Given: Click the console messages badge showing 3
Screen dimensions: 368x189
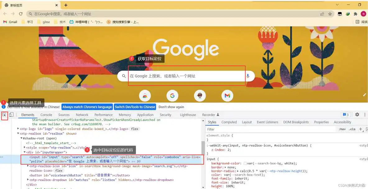Looking at the screenshot, I should [x=346, y=115].
